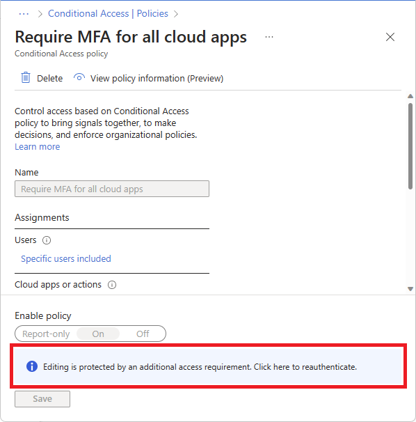
Task: Click the blue info icon in reauthenticate banner
Action: click(32, 366)
